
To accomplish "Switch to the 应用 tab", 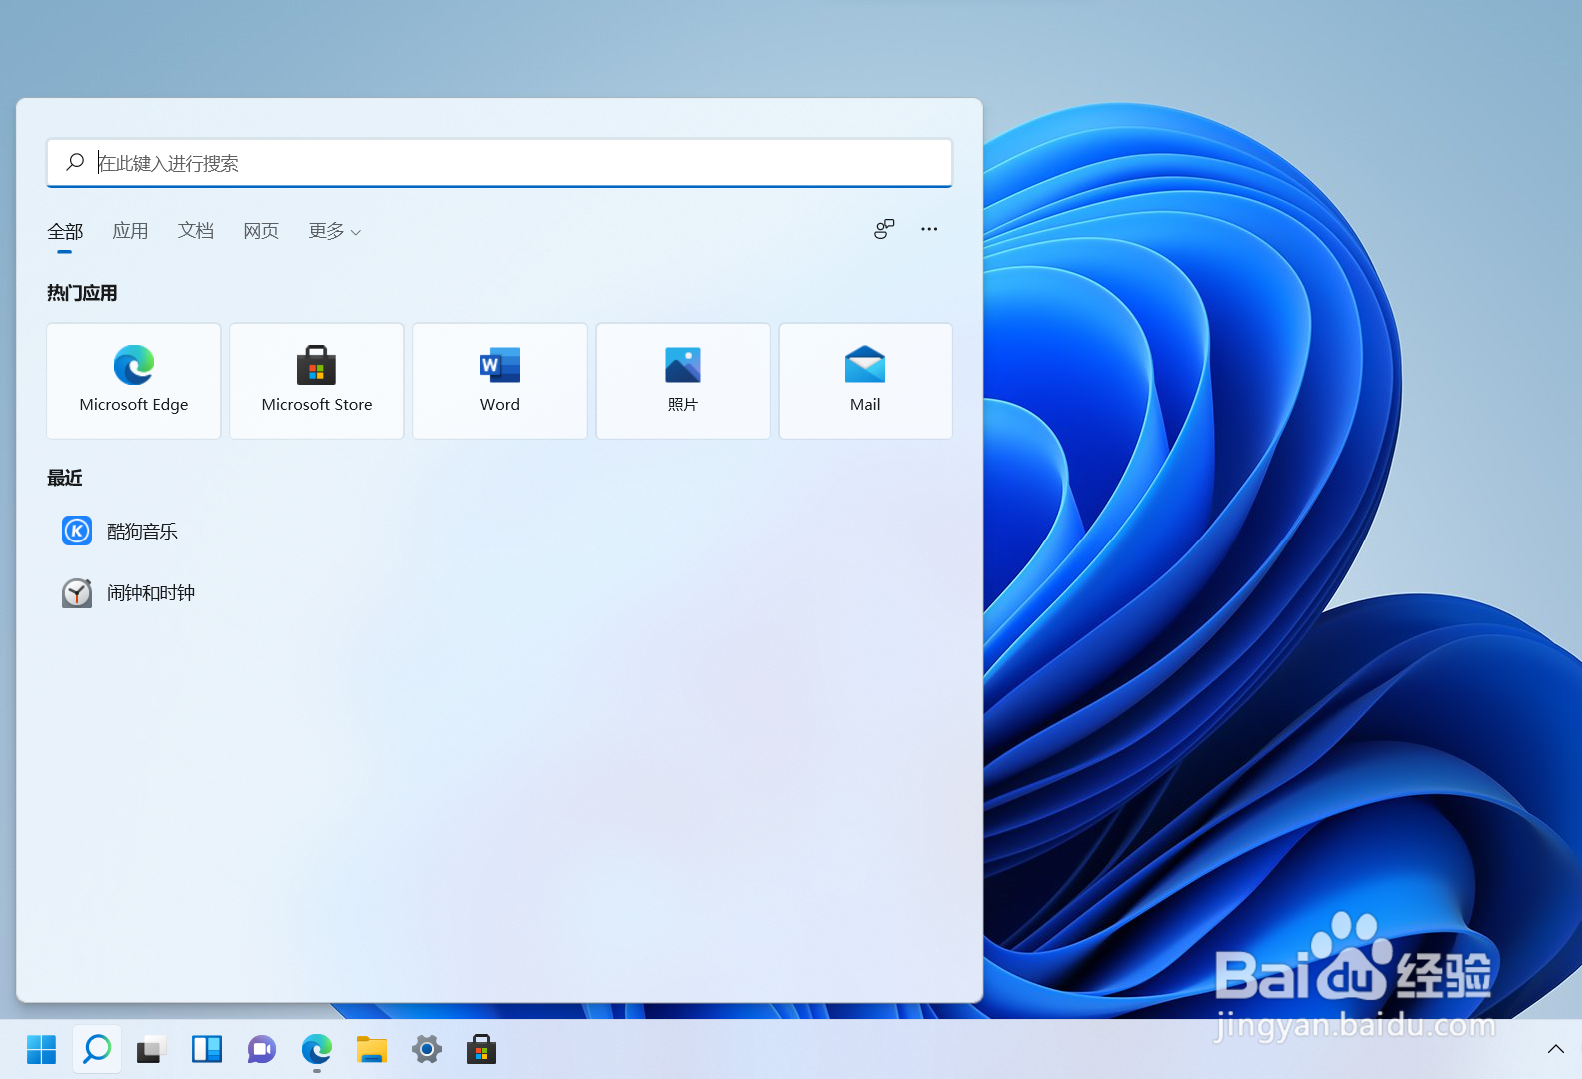I will tap(130, 231).
